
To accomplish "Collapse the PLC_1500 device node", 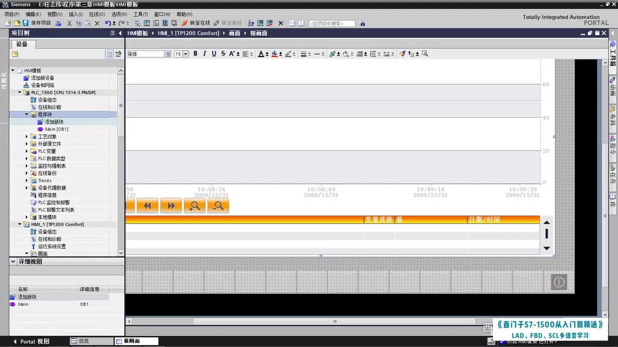I will click(x=20, y=93).
